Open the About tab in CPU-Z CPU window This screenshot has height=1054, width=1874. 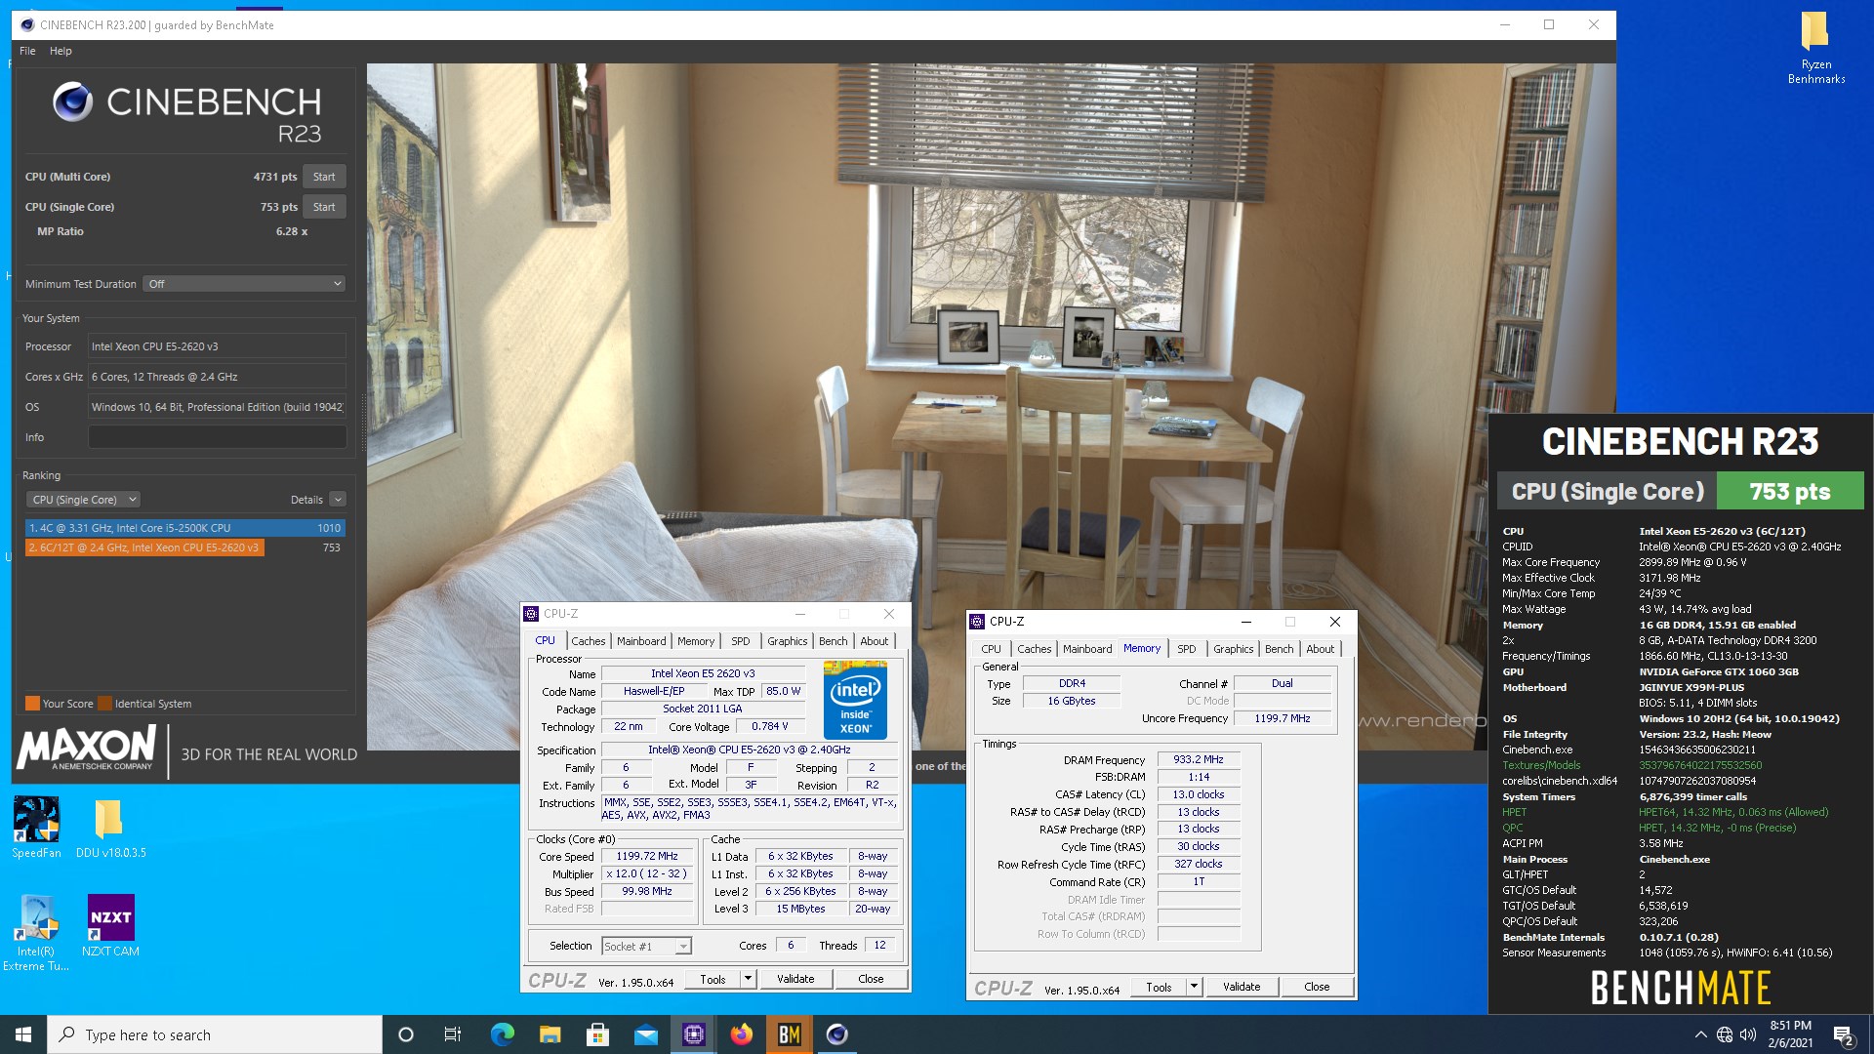coord(875,641)
